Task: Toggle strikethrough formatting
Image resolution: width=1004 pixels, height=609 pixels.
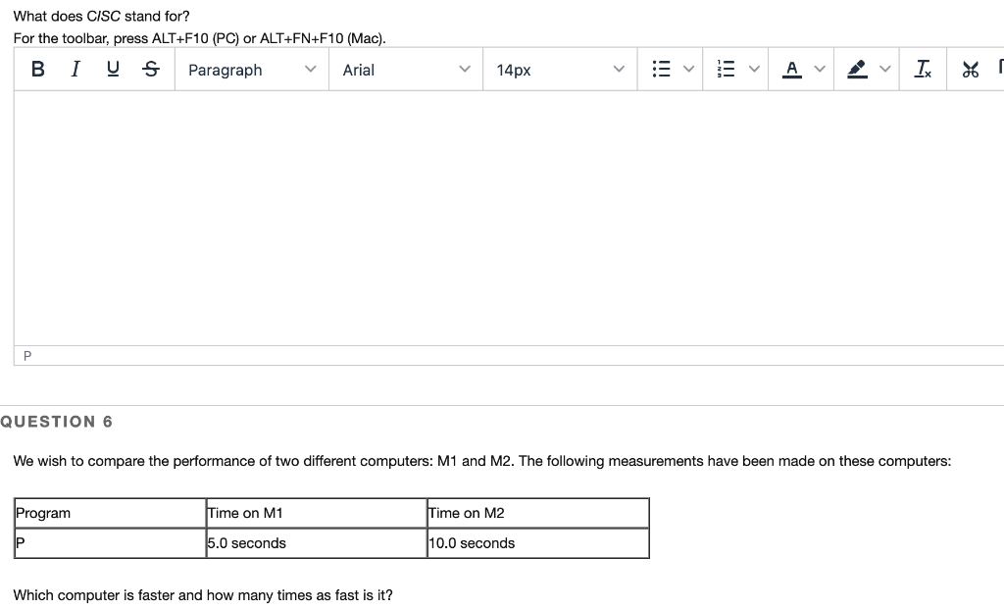Action: pyautogui.click(x=149, y=68)
